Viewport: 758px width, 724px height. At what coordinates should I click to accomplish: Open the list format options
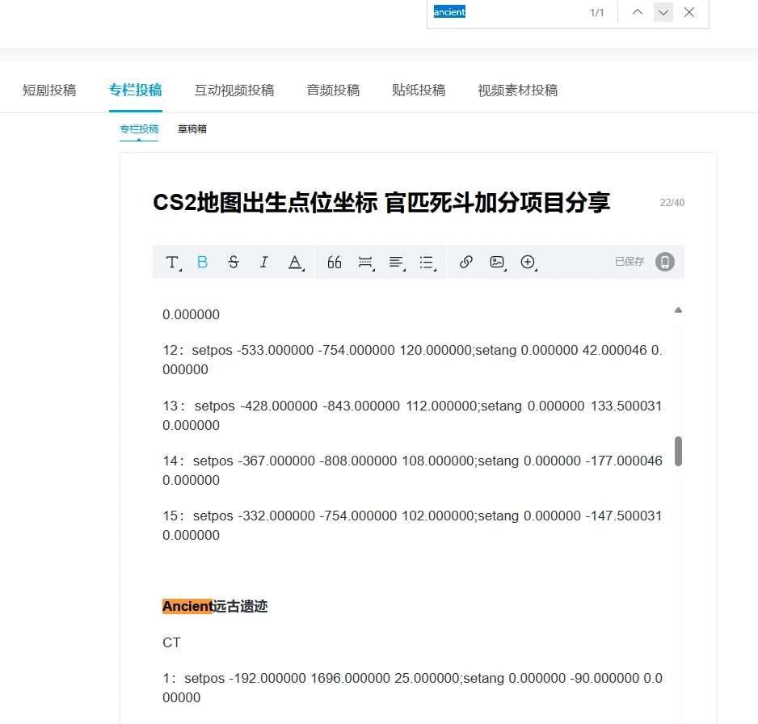[427, 263]
